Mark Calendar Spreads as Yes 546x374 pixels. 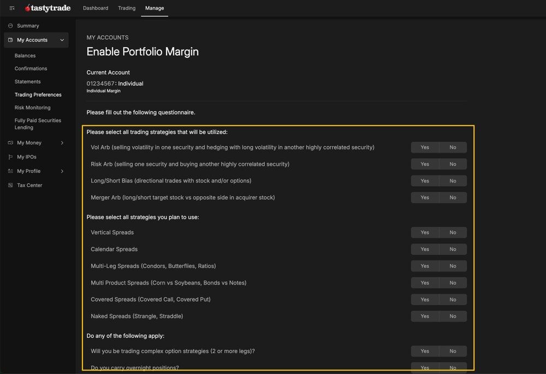click(425, 250)
